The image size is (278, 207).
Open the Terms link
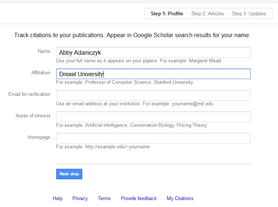click(104, 198)
